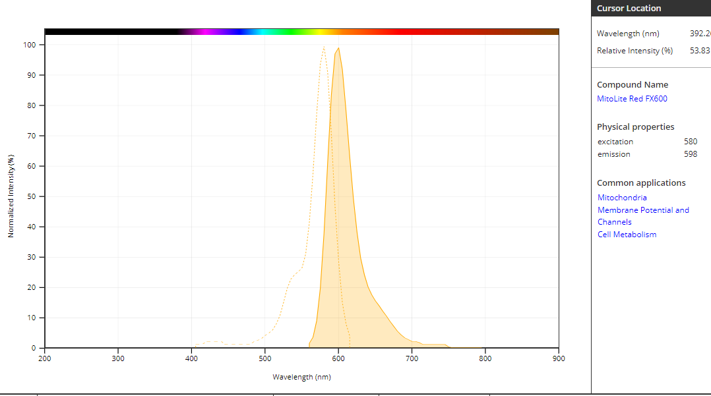Open Membrane Potential and Channels link
Screen dimensions: 711x396
coord(642,210)
